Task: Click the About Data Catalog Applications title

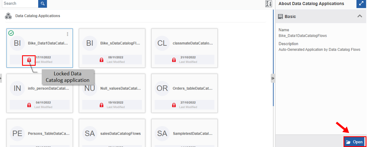Action: (311, 4)
